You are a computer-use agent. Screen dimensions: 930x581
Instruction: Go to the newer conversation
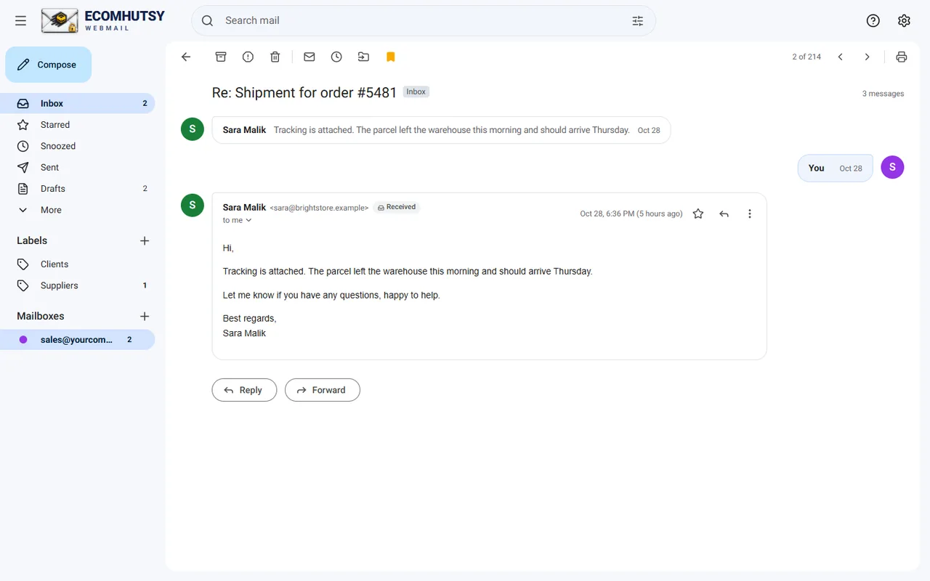tap(840, 57)
